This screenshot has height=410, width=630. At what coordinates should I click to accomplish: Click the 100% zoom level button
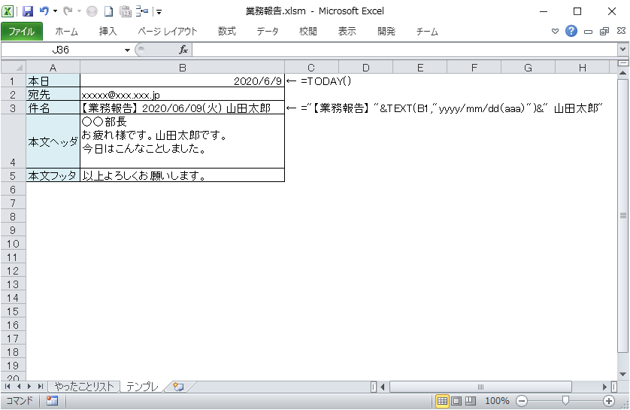point(497,401)
